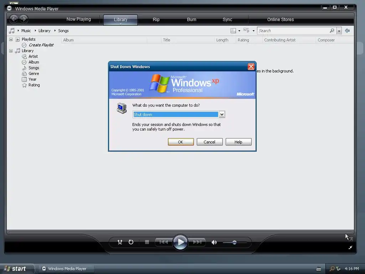
Task: Click the Album column header
Action: (x=104, y=40)
